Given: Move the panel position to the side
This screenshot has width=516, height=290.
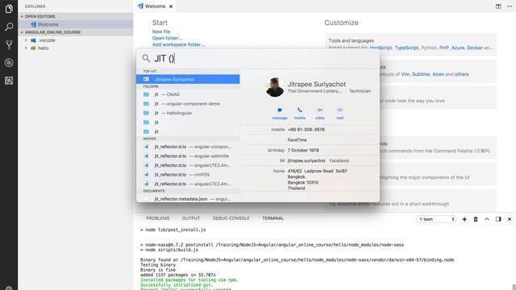Looking at the screenshot, I should pyautogui.click(x=498, y=219).
